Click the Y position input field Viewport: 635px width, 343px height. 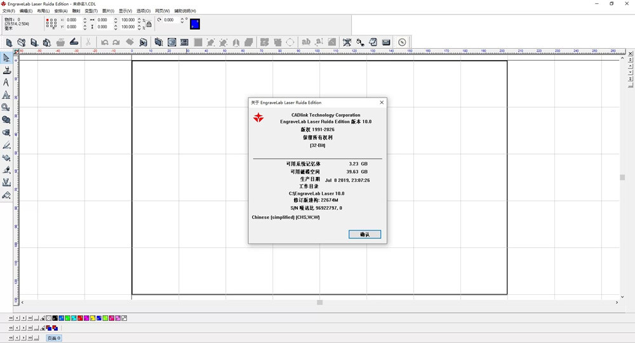click(74, 27)
